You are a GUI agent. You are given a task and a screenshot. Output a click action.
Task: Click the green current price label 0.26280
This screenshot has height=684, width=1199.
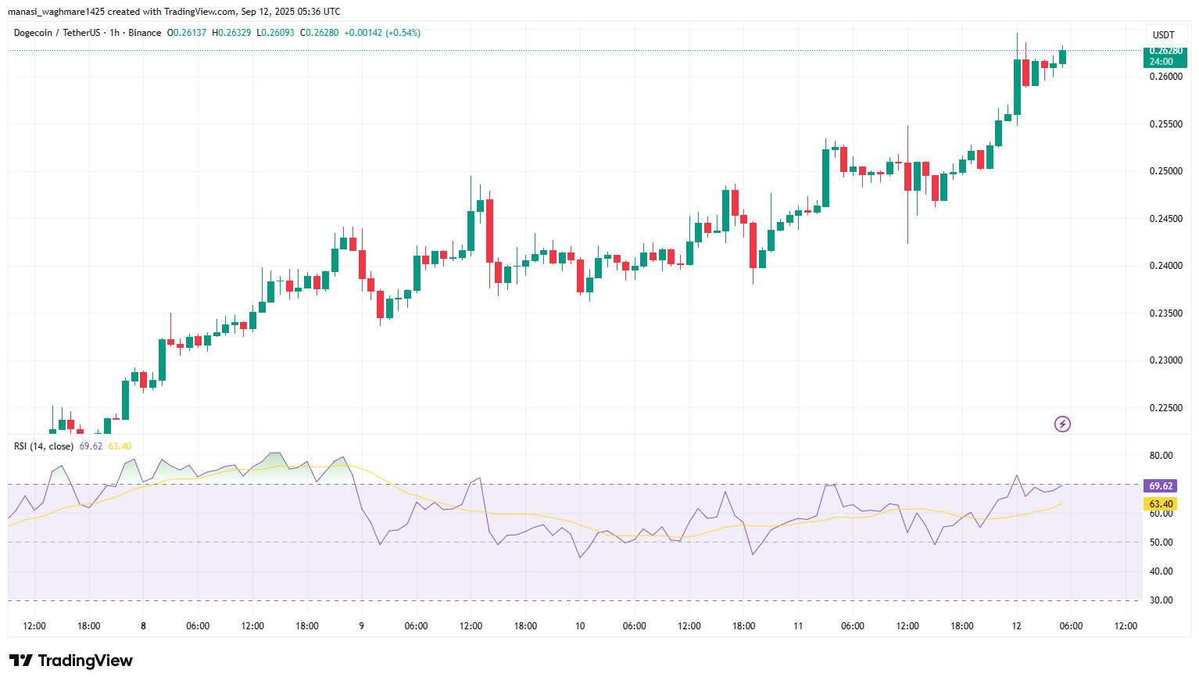(1165, 51)
